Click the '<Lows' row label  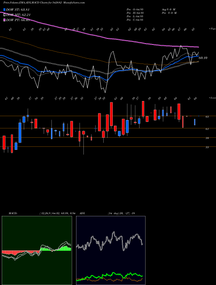212,98
